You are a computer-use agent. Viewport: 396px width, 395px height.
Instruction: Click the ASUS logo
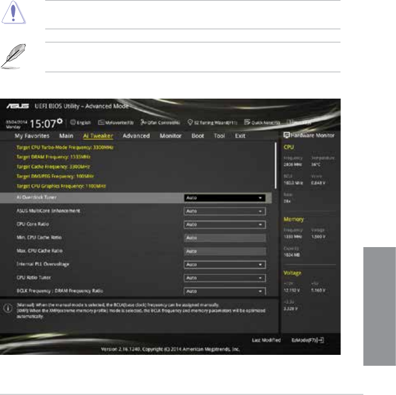[18, 106]
